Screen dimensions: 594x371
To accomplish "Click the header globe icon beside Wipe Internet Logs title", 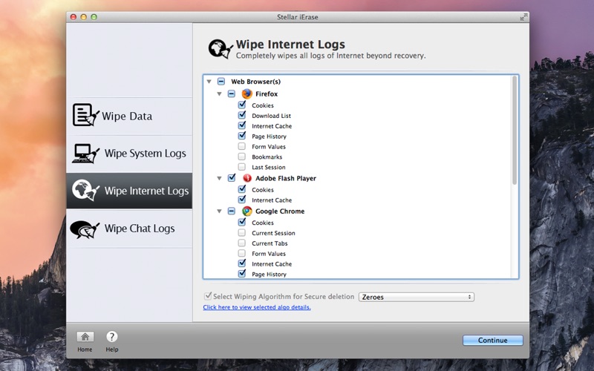I will (x=221, y=49).
